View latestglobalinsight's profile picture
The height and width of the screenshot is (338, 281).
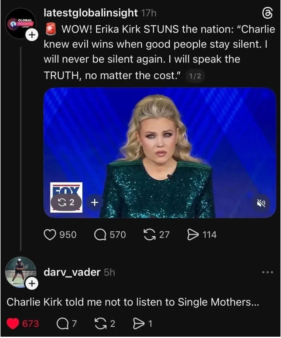point(21,23)
